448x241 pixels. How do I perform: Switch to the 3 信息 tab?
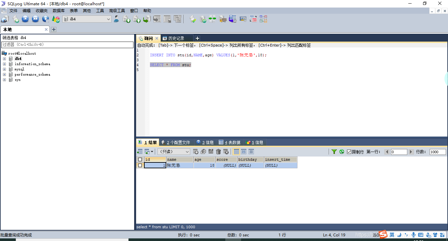click(205, 142)
